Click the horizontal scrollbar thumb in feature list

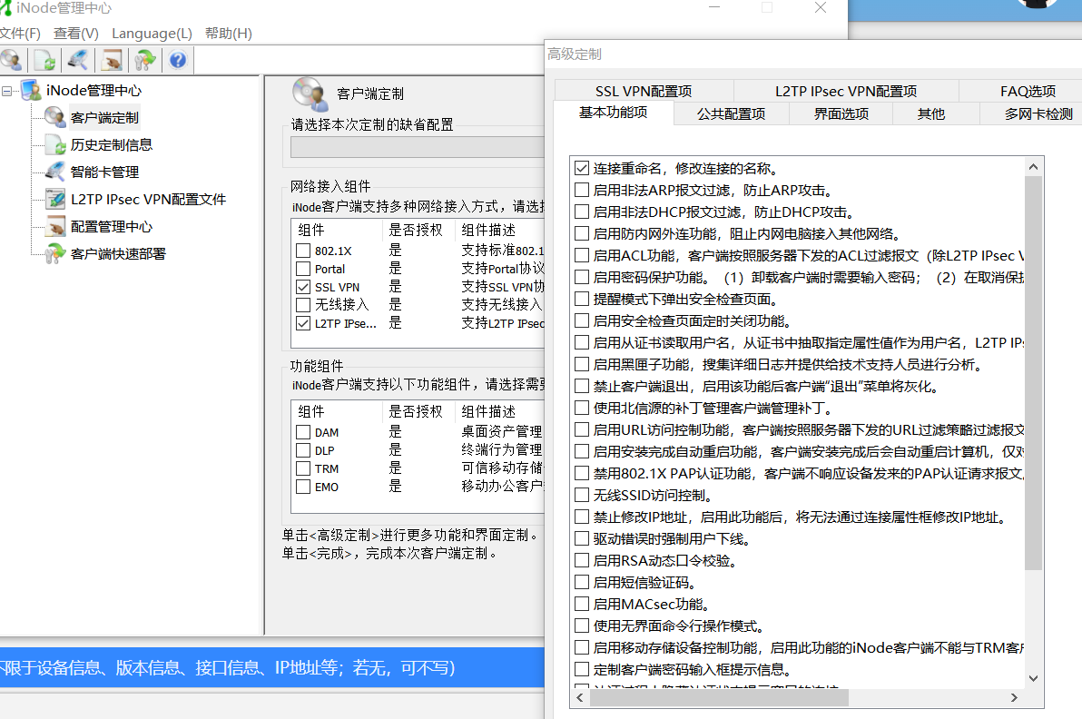click(719, 697)
